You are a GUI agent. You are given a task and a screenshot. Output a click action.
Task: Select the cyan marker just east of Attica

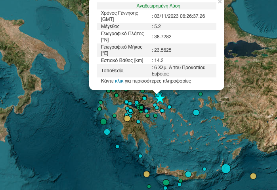(x=169, y=107)
